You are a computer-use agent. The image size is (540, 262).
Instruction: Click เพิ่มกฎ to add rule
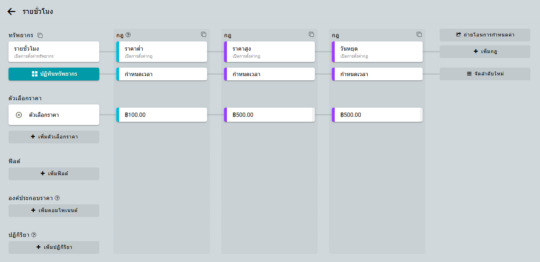(x=485, y=52)
